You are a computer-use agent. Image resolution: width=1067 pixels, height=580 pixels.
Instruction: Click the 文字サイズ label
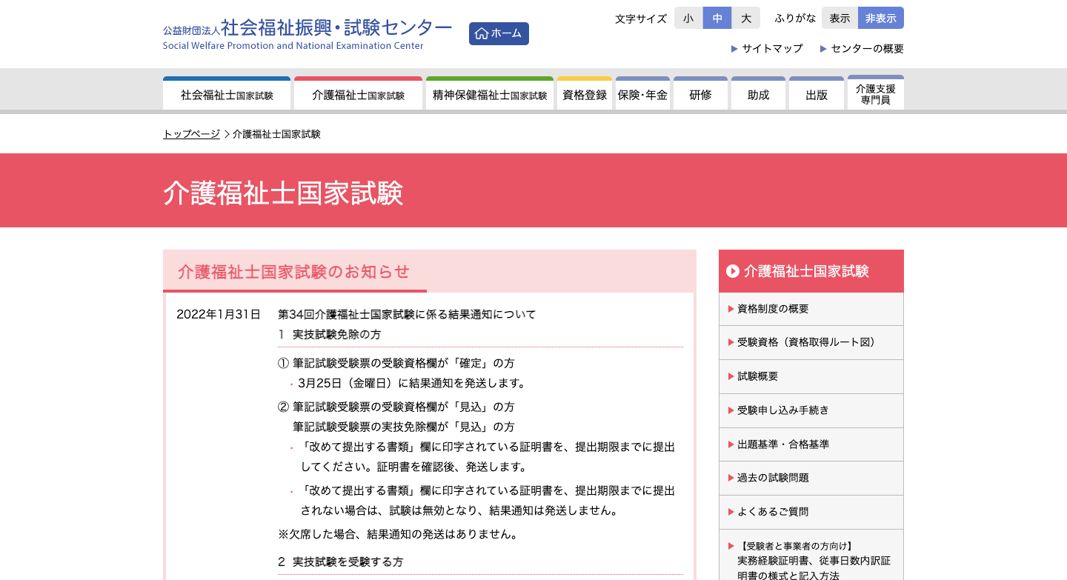click(641, 19)
